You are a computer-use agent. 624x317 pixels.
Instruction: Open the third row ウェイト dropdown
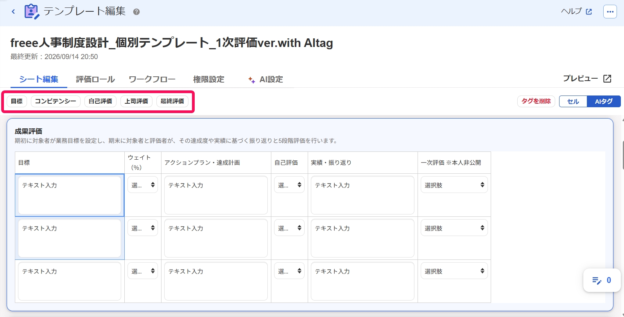143,271
